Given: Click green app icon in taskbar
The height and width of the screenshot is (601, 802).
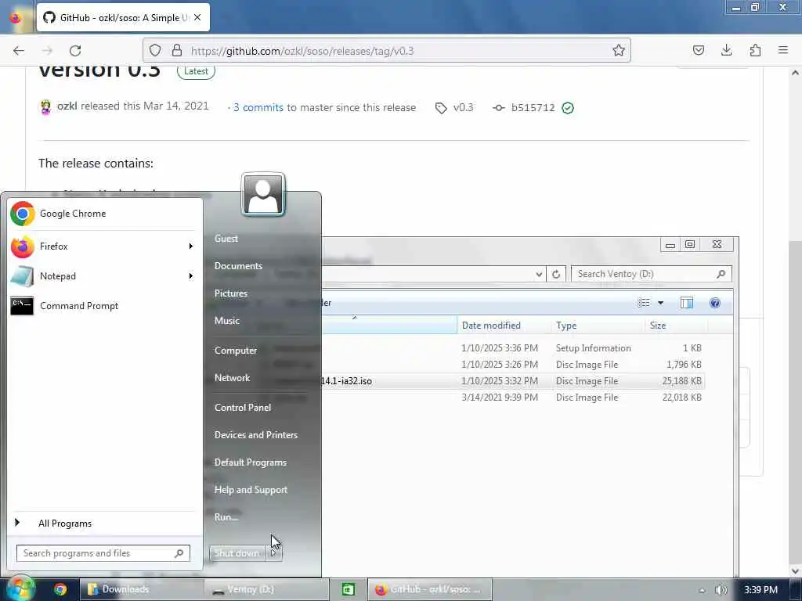Looking at the screenshot, I should click(349, 589).
